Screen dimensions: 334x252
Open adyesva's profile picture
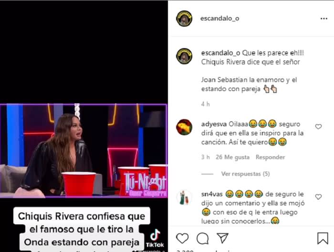[184, 127]
